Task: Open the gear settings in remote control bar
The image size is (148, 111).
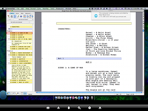Action: pos(89,108)
